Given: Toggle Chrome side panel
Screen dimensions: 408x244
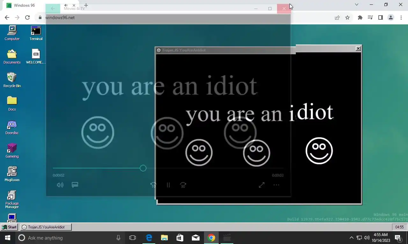Looking at the screenshot, I should click(380, 17).
